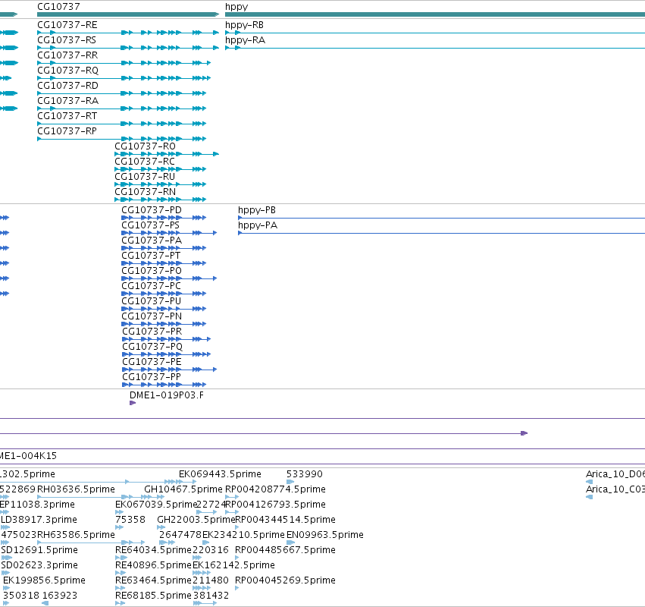Select the CG10737-RC transcript label

coord(145,162)
